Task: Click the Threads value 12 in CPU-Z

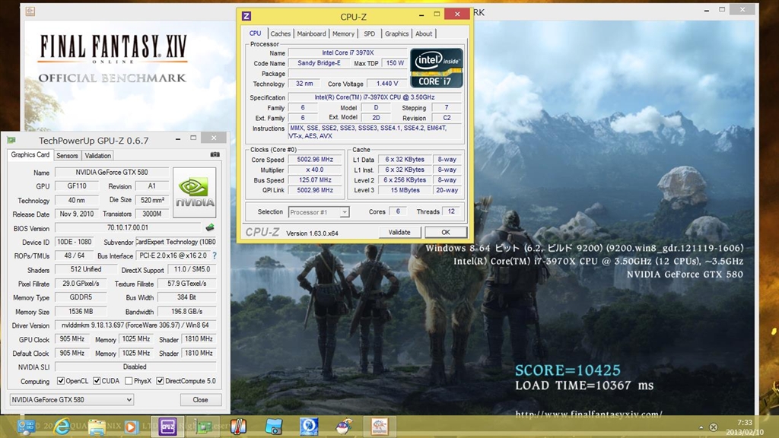Action: click(x=451, y=211)
